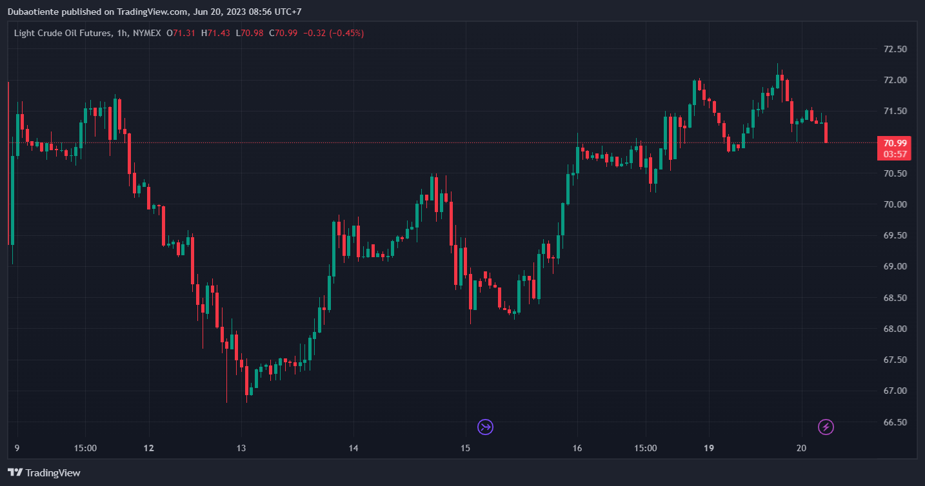925x486 pixels.
Task: Click the TradingView logo icon
Action: 15,472
